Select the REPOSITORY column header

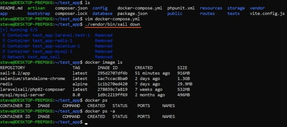[x=13, y=68]
